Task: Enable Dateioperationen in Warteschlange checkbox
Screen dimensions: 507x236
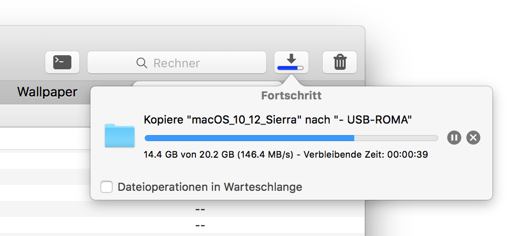Action: point(107,187)
